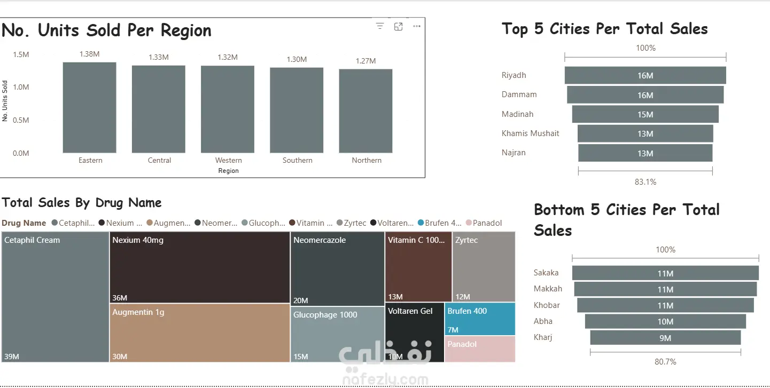770x388 pixels.
Task: Click the "1.33M" data label
Action: (x=159, y=57)
